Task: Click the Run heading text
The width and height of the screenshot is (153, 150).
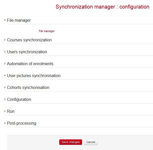Action: pos(11,111)
